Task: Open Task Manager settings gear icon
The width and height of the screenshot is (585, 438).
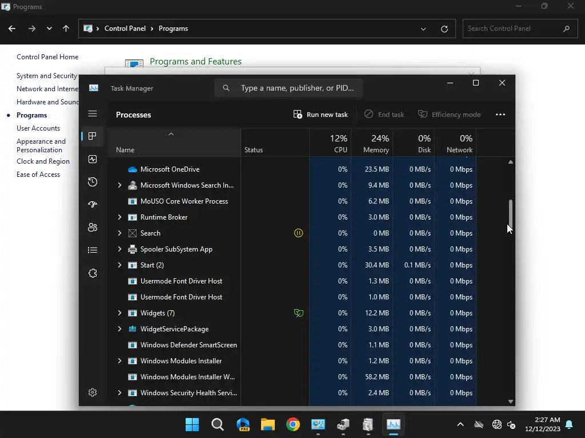Action: tap(93, 392)
